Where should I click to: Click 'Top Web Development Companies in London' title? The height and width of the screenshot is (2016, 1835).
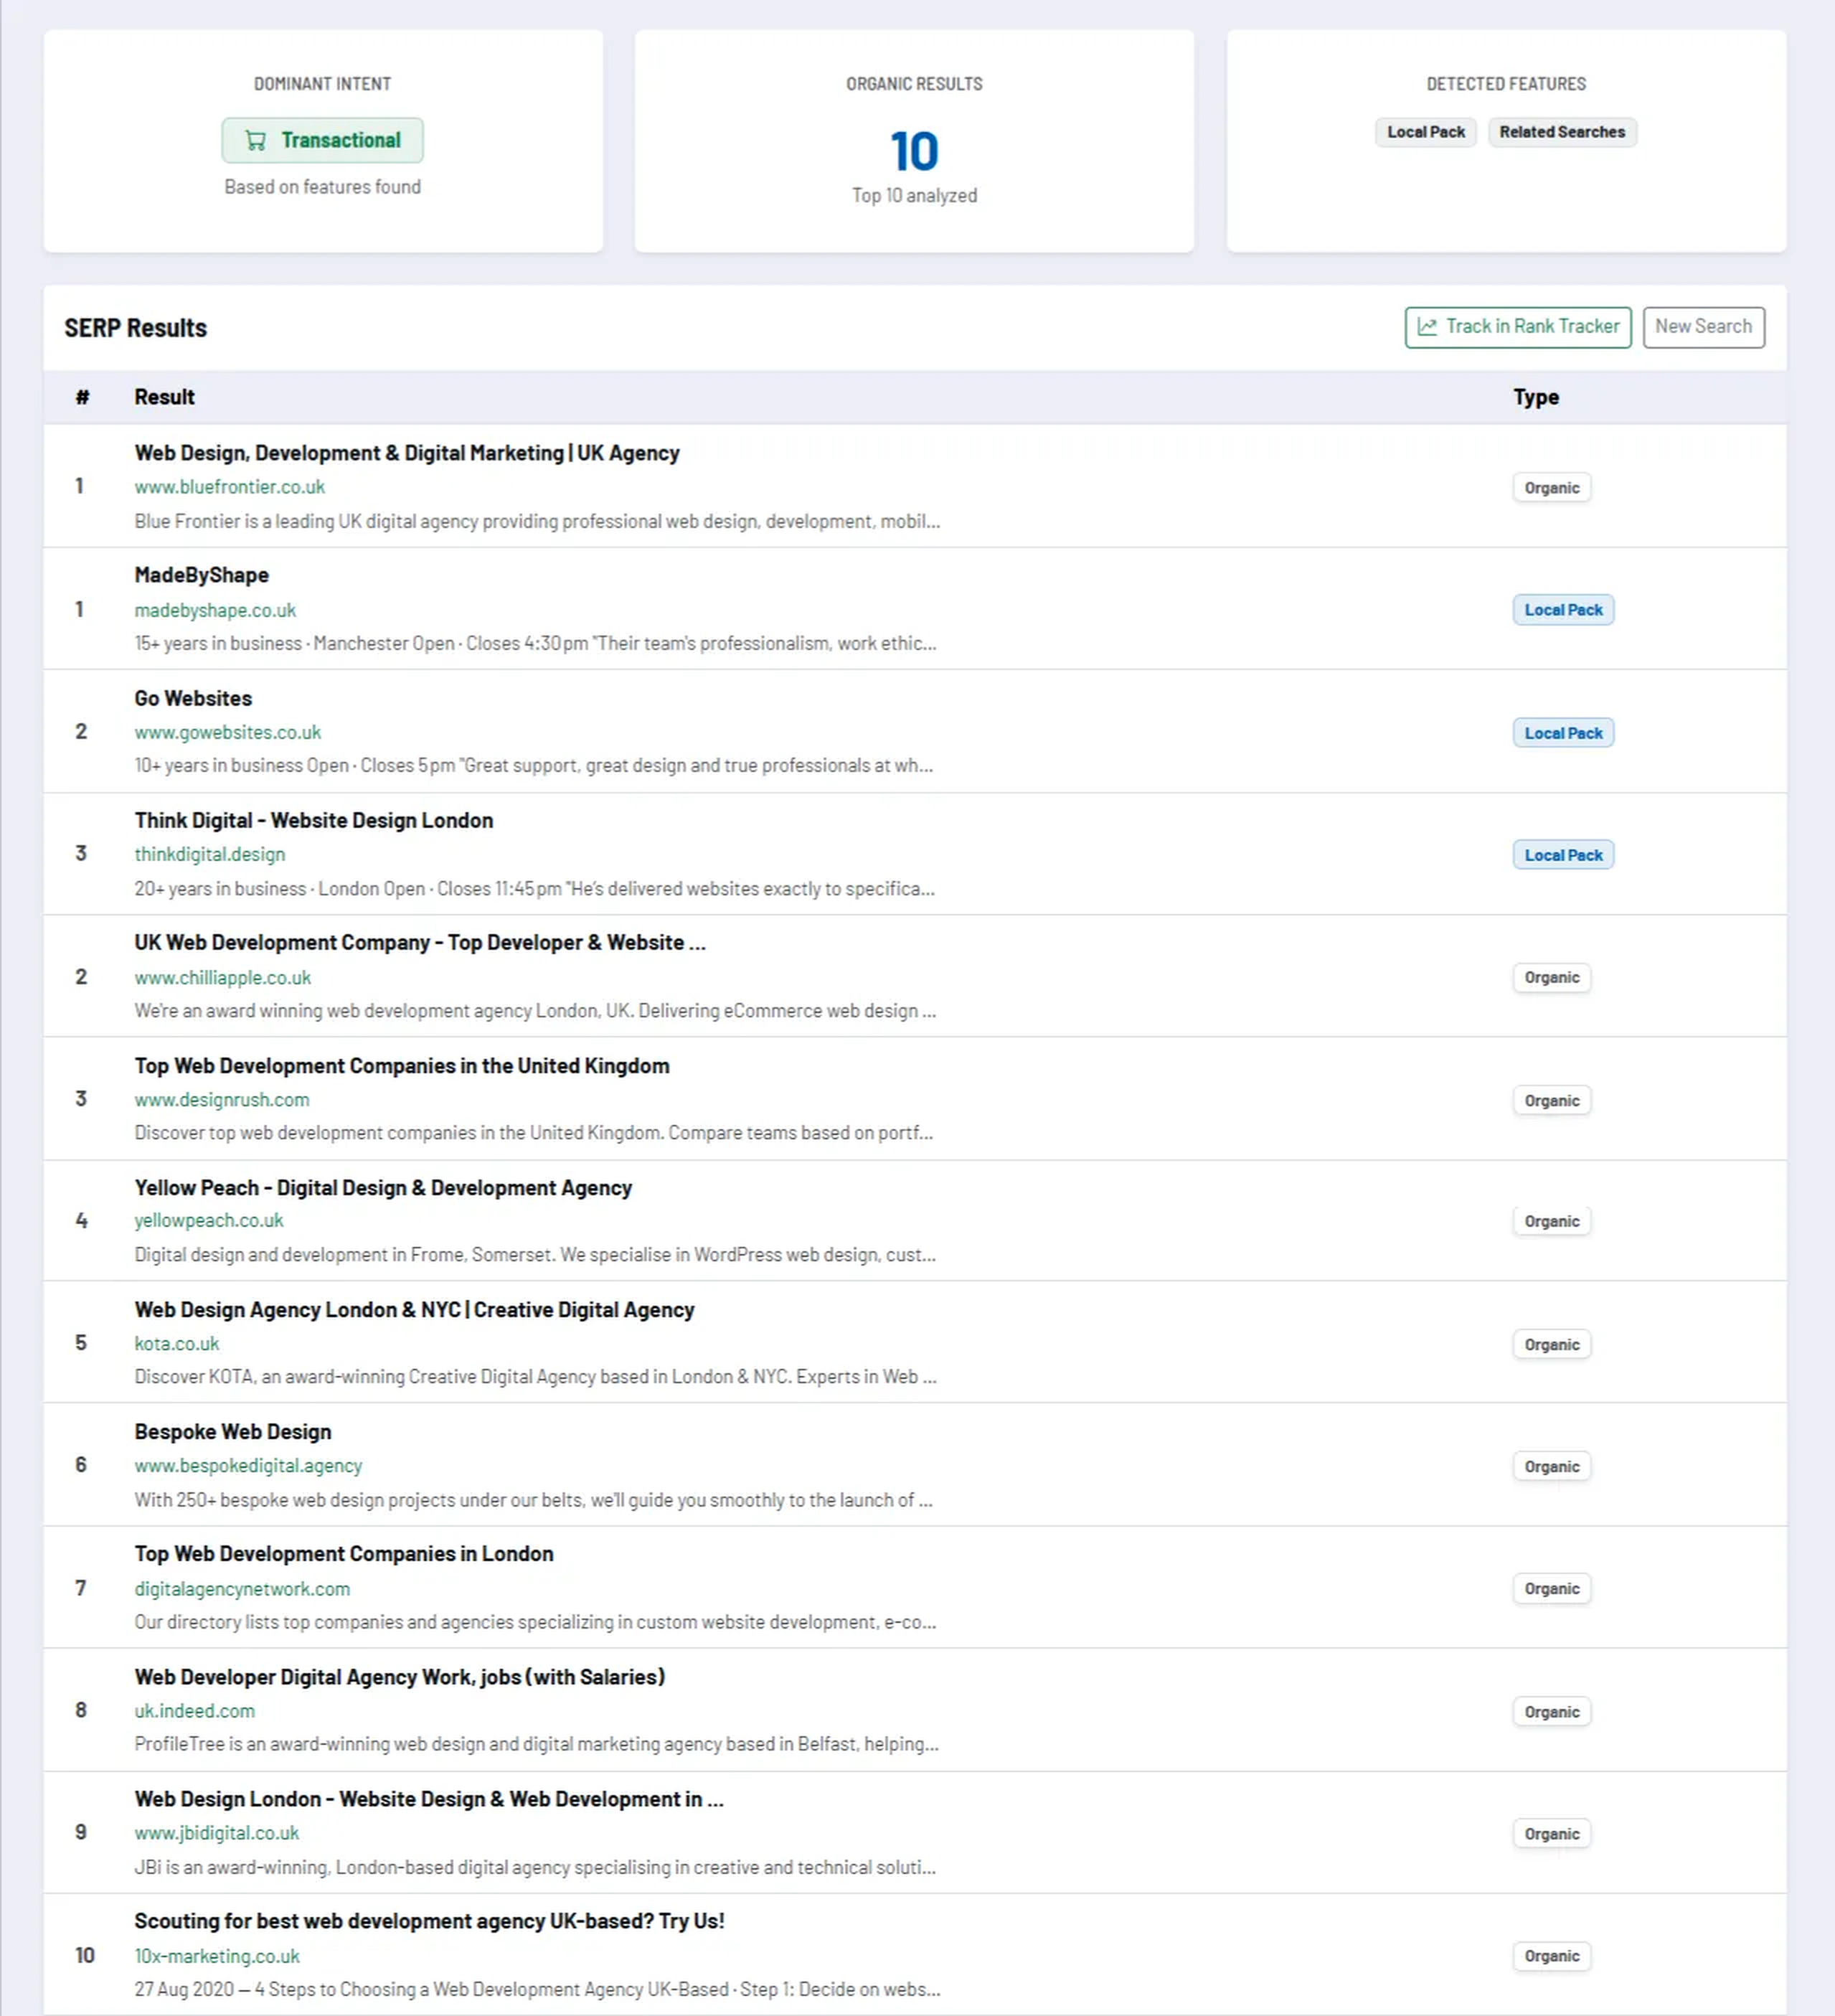click(x=344, y=1553)
